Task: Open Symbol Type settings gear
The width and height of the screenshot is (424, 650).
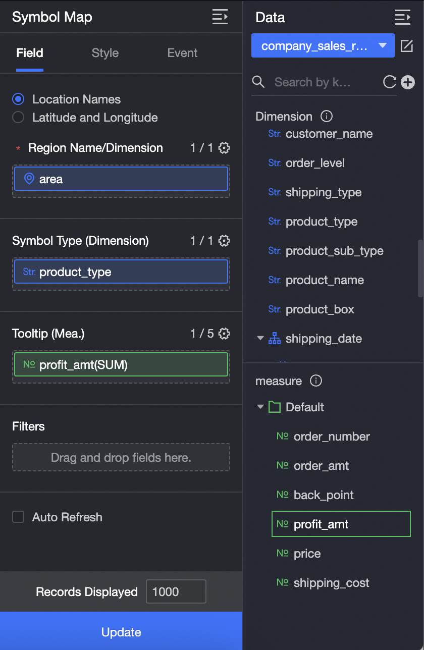Action: click(x=224, y=241)
